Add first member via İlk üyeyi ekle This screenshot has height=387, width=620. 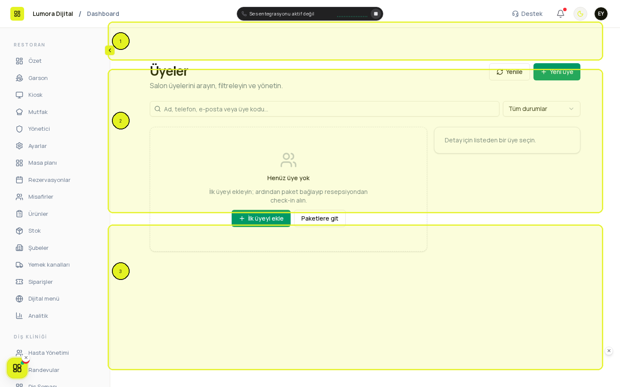261,218
